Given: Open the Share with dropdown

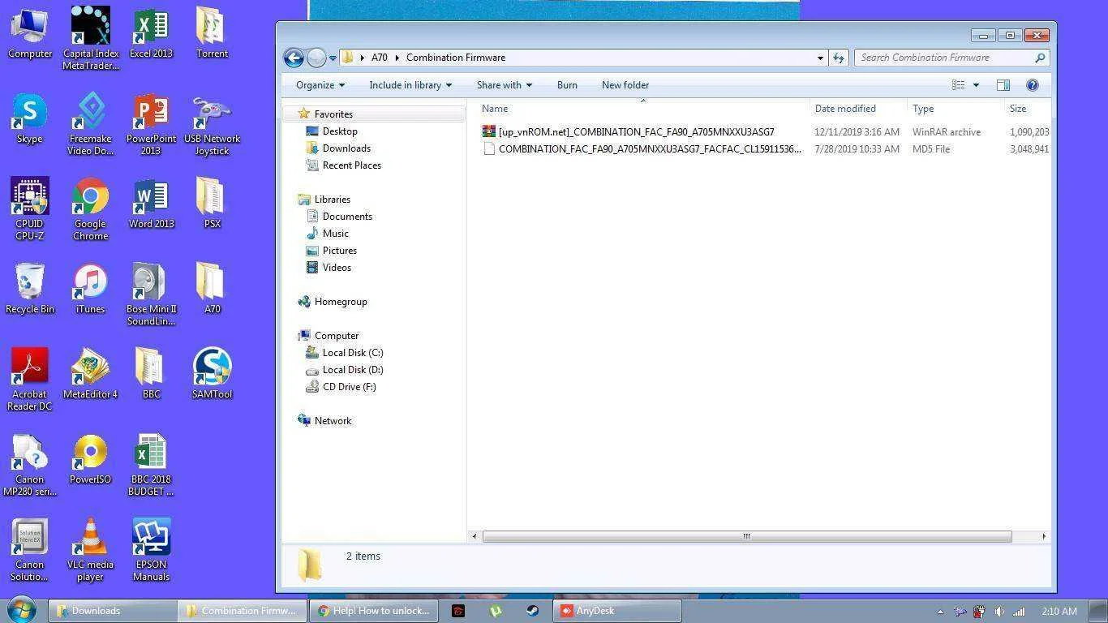Looking at the screenshot, I should click(505, 85).
